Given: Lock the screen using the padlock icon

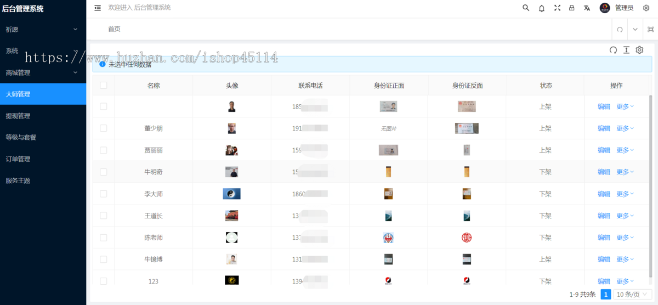Looking at the screenshot, I should coord(572,8).
